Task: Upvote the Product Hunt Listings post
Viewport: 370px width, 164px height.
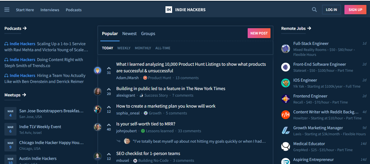Action: [x=109, y=68]
